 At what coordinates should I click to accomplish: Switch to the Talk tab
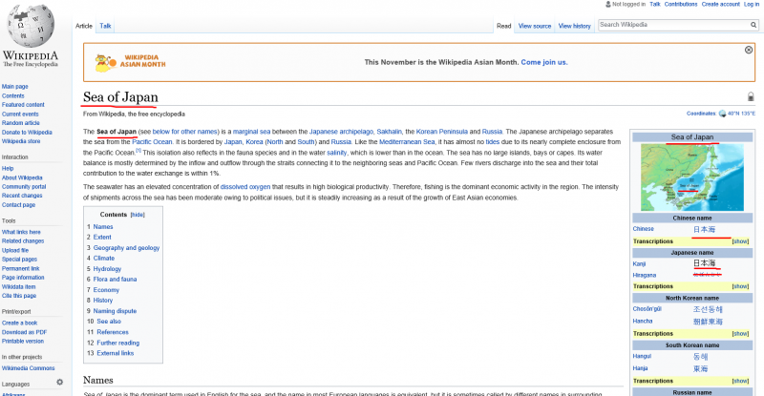[x=105, y=26]
